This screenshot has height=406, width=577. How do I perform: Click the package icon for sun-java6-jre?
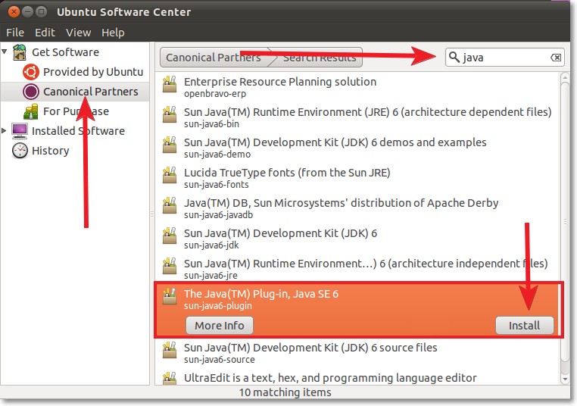tap(170, 266)
